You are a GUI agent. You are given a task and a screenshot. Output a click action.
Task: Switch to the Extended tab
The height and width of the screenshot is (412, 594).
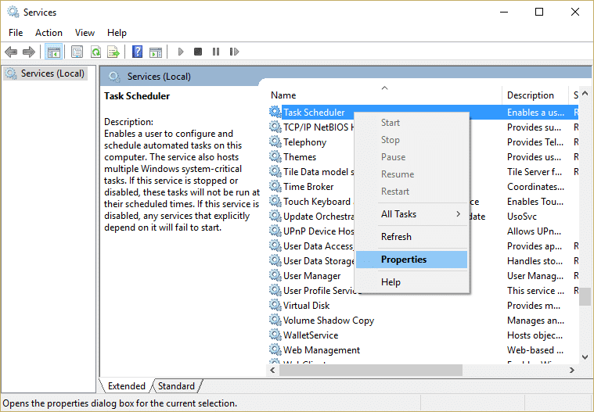(127, 386)
